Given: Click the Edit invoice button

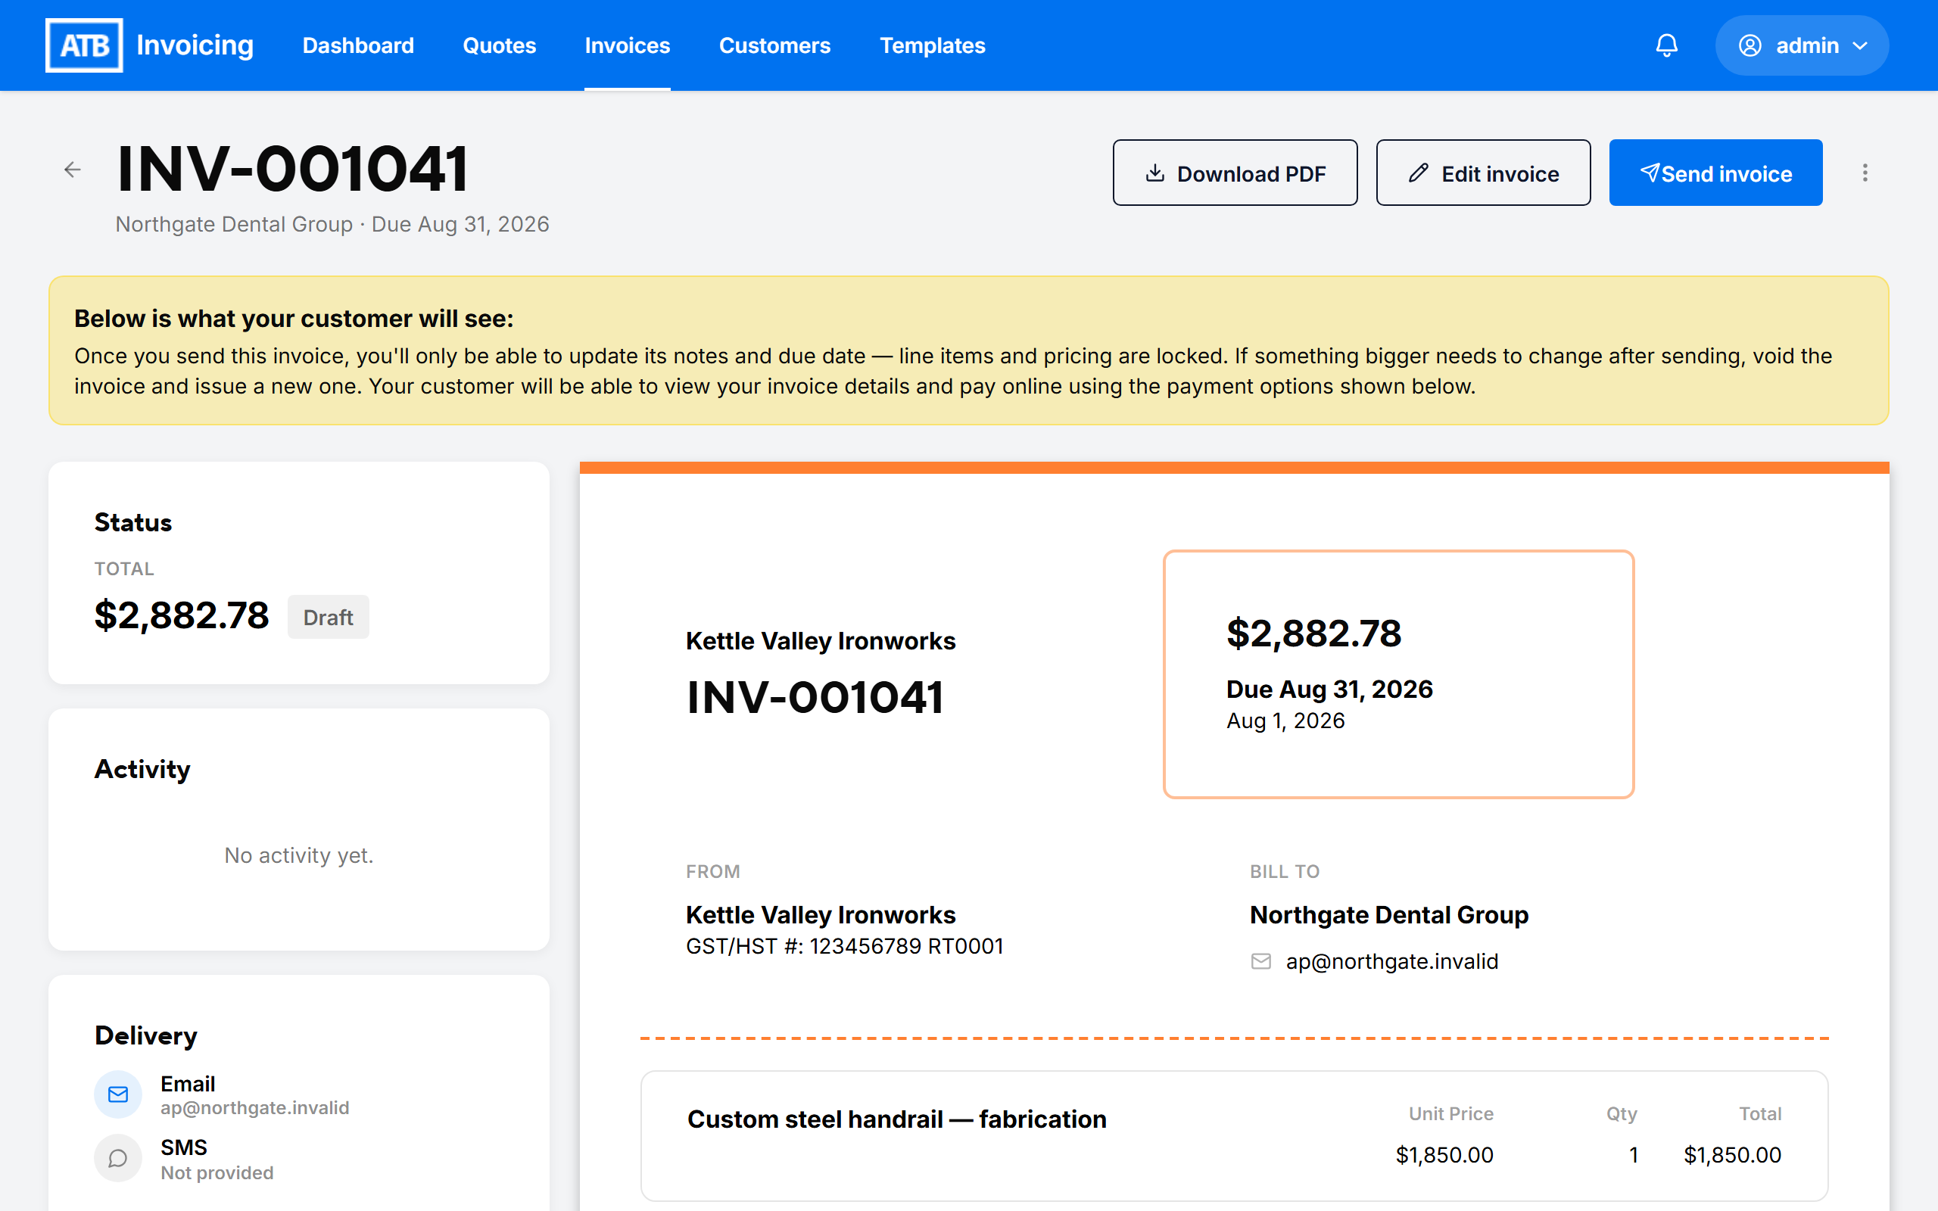Looking at the screenshot, I should point(1483,173).
